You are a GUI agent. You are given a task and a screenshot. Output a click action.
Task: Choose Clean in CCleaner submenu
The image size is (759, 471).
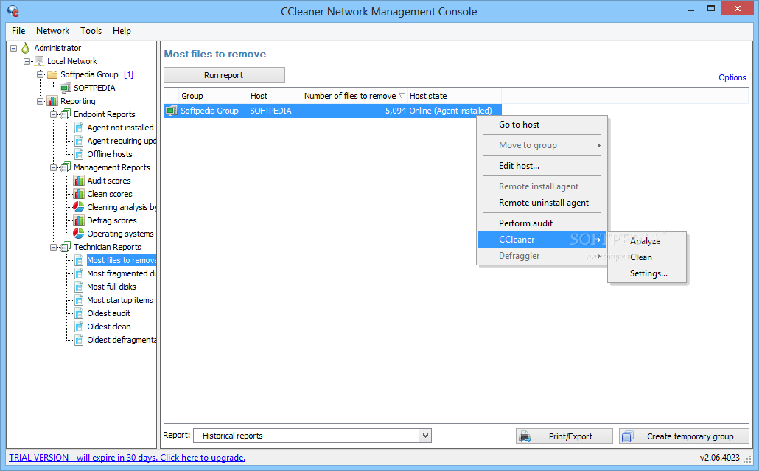647,257
